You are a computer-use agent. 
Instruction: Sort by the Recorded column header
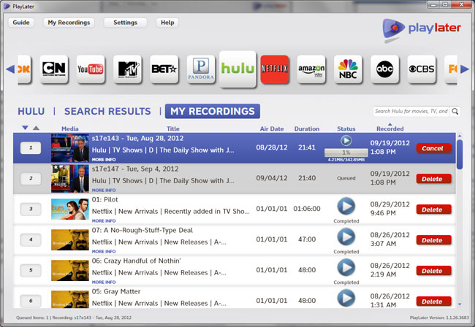click(x=390, y=128)
